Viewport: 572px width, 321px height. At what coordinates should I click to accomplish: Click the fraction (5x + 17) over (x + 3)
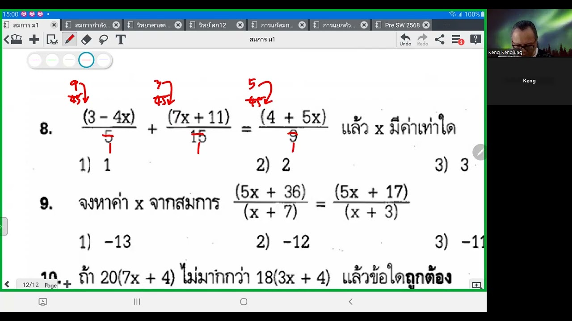[x=371, y=202]
